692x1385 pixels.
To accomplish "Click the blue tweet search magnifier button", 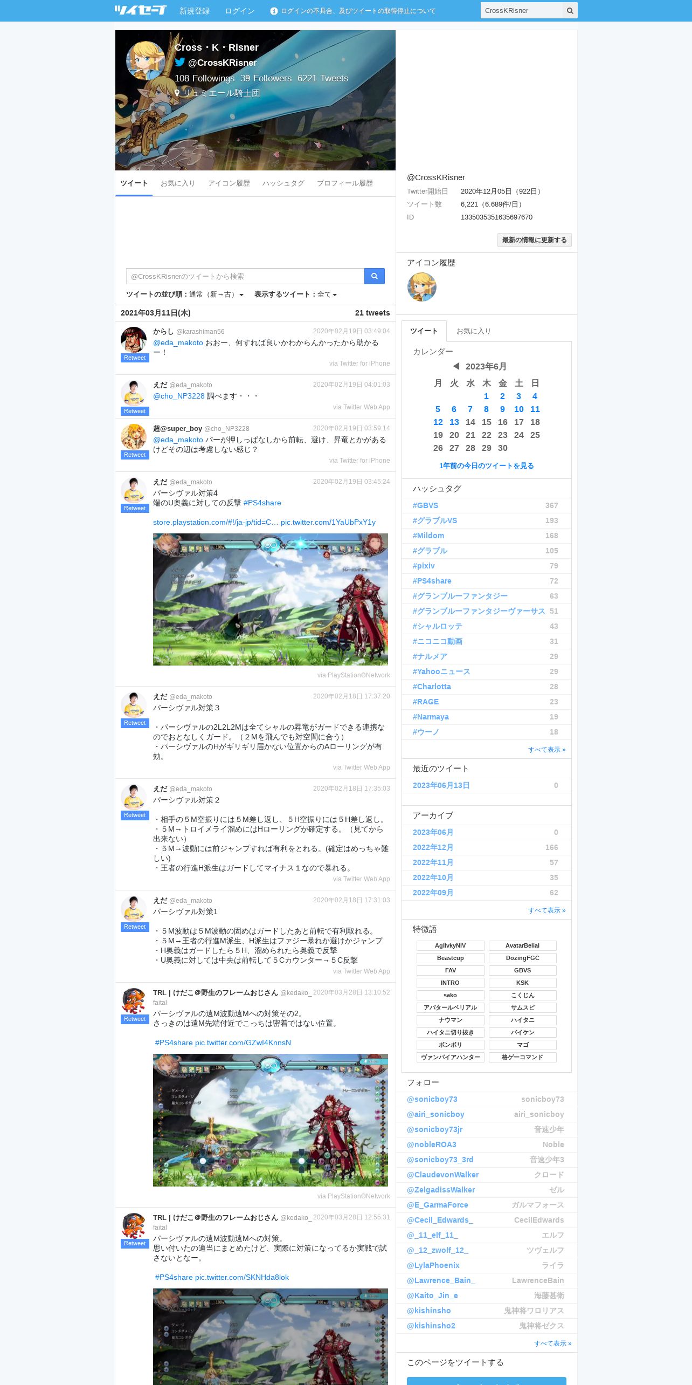I will (374, 276).
